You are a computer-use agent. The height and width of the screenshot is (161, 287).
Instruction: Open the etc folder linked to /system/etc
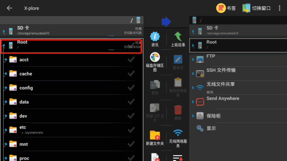(72, 130)
